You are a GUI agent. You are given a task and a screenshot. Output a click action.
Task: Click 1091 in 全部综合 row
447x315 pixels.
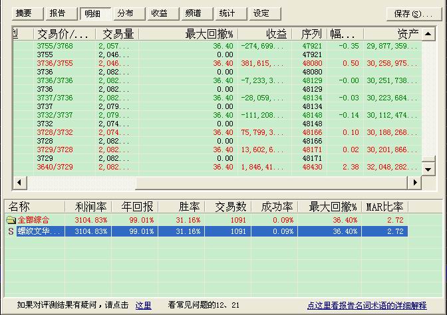pos(238,220)
